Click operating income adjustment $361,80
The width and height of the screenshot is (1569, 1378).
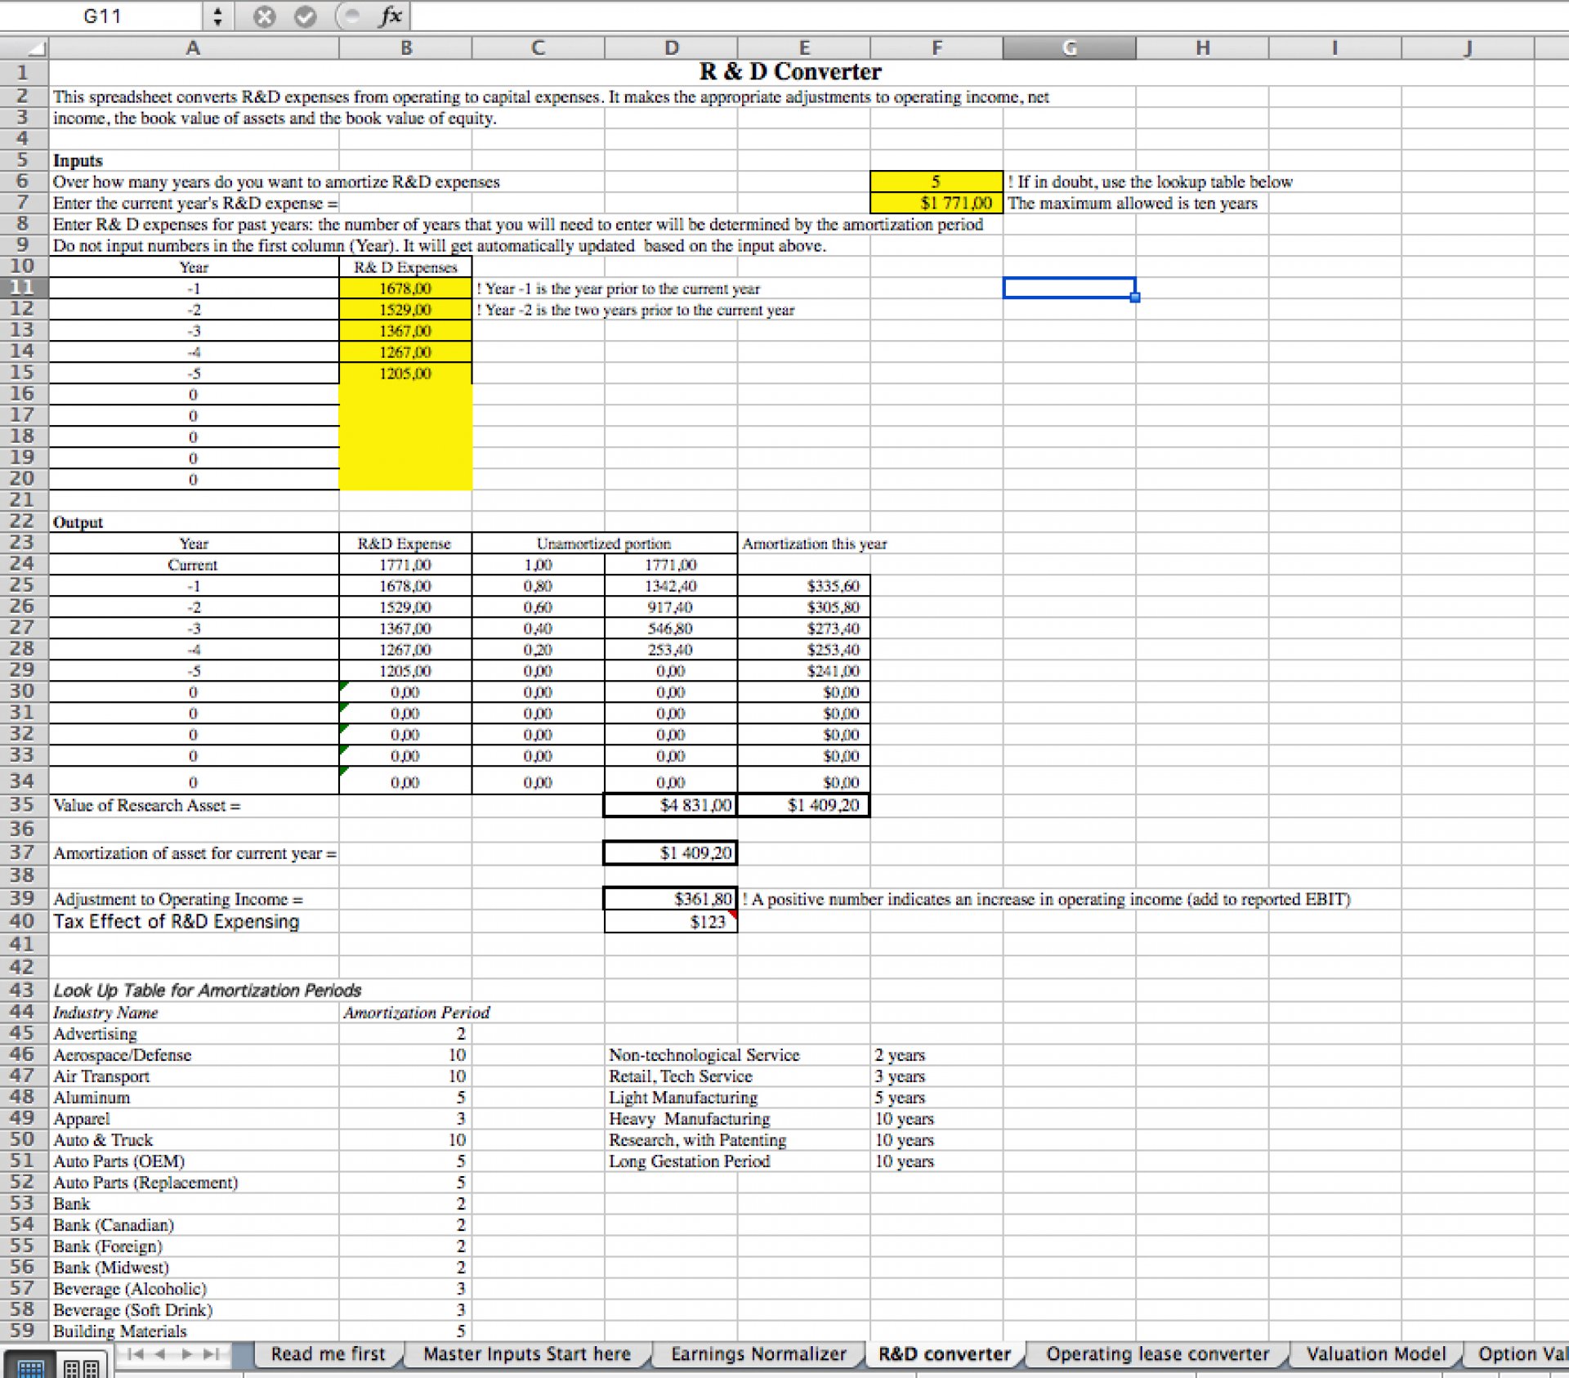coord(671,899)
